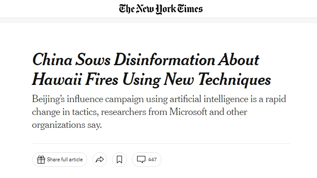
Task: Click the 447 comments count
Action: point(152,160)
